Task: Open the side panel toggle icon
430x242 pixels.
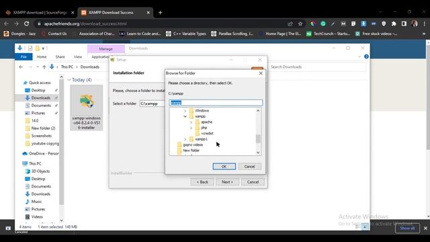Action: point(404,24)
